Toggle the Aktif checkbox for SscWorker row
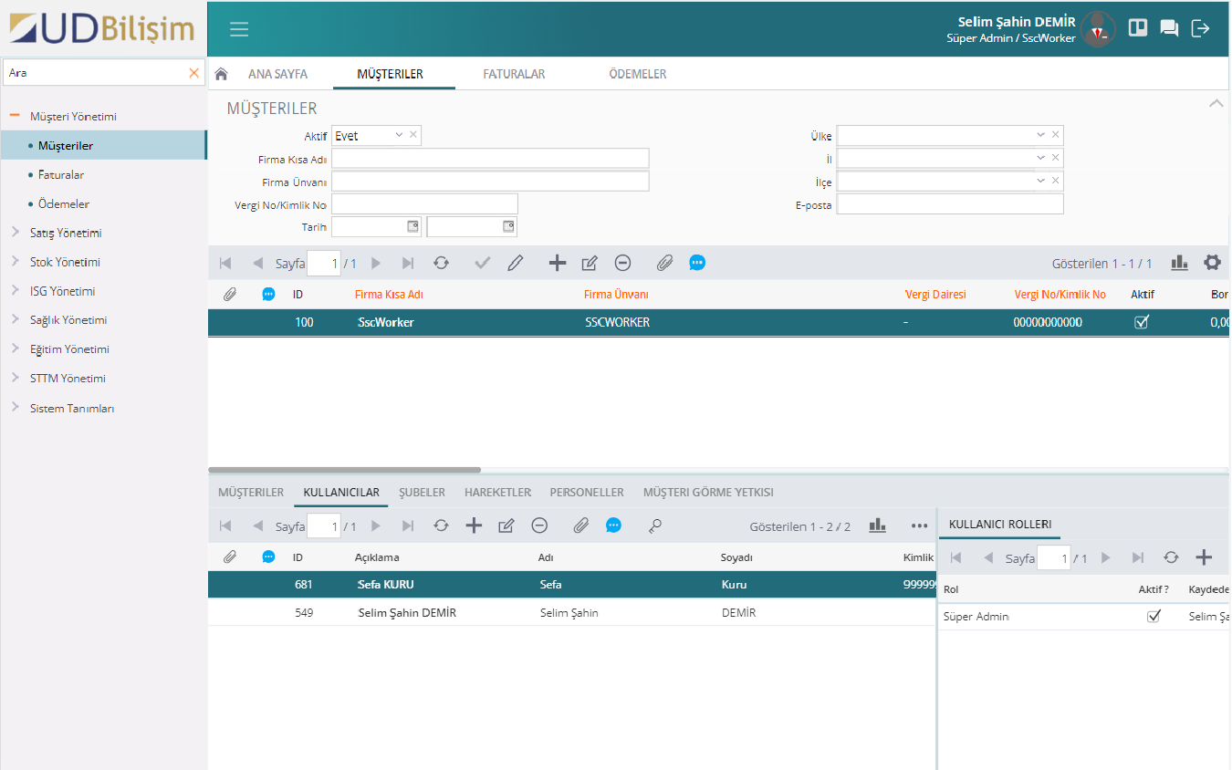Screen dimensions: 1232x770 point(1141,322)
